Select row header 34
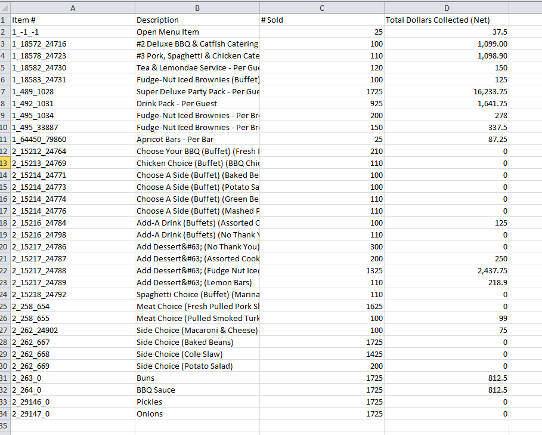Viewport: 542px width, 435px height. point(7,414)
